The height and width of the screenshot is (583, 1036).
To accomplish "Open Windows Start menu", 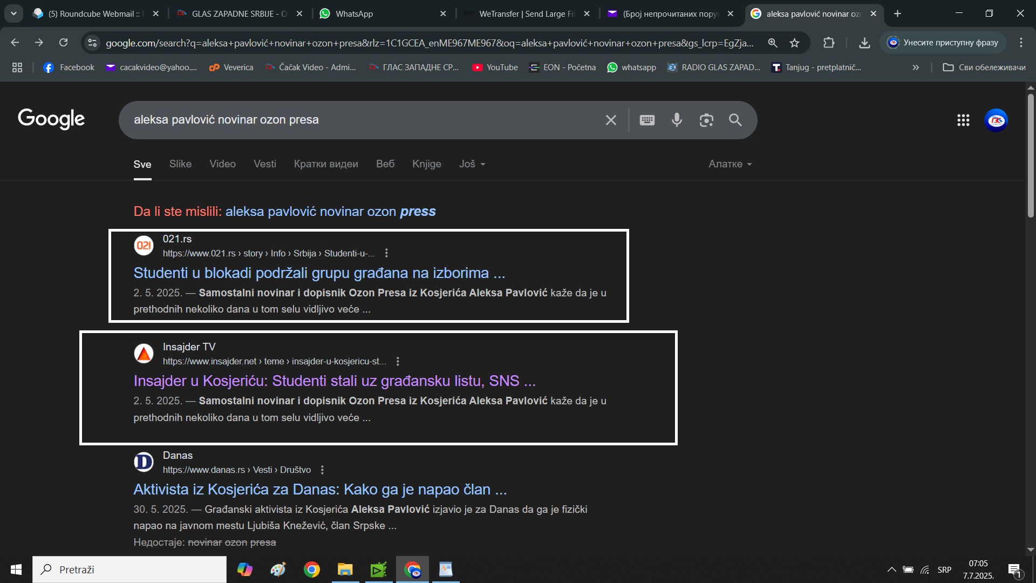I will click(x=16, y=570).
